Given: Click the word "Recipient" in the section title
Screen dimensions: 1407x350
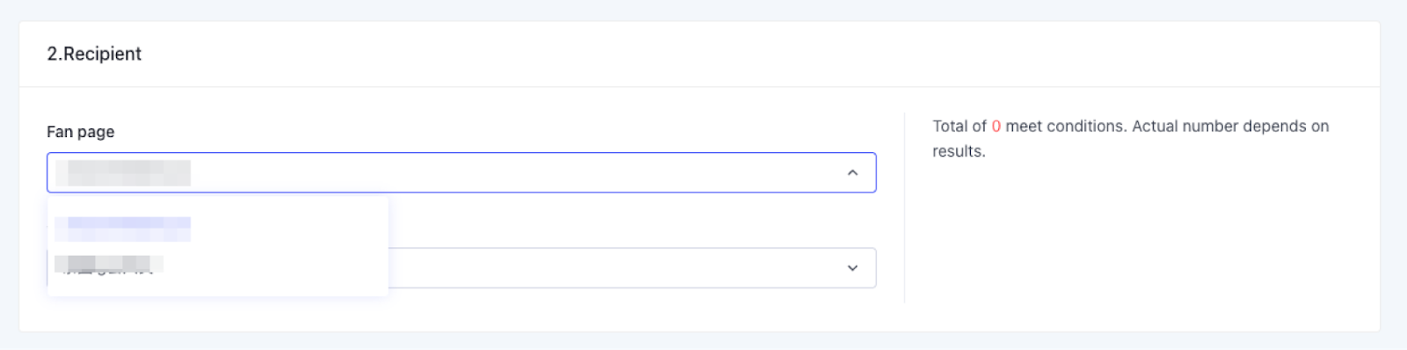Looking at the screenshot, I should pos(102,54).
